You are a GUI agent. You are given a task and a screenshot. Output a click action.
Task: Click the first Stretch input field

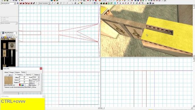point(21,79)
